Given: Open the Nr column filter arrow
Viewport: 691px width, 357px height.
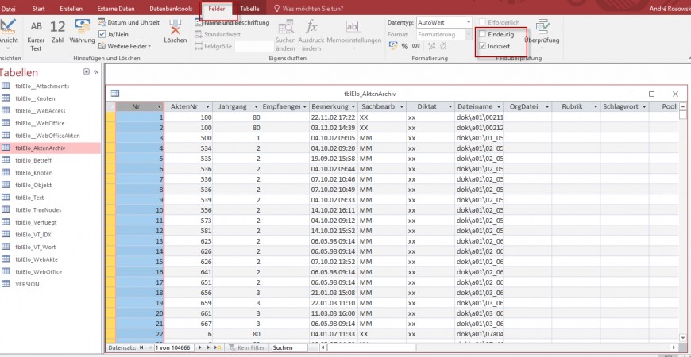Looking at the screenshot, I should click(159, 107).
